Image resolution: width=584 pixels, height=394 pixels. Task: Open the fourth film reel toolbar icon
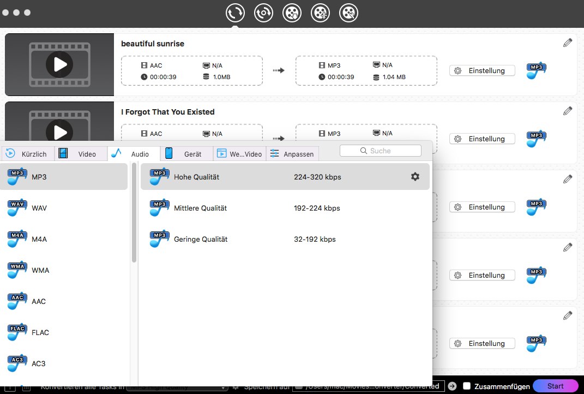320,13
